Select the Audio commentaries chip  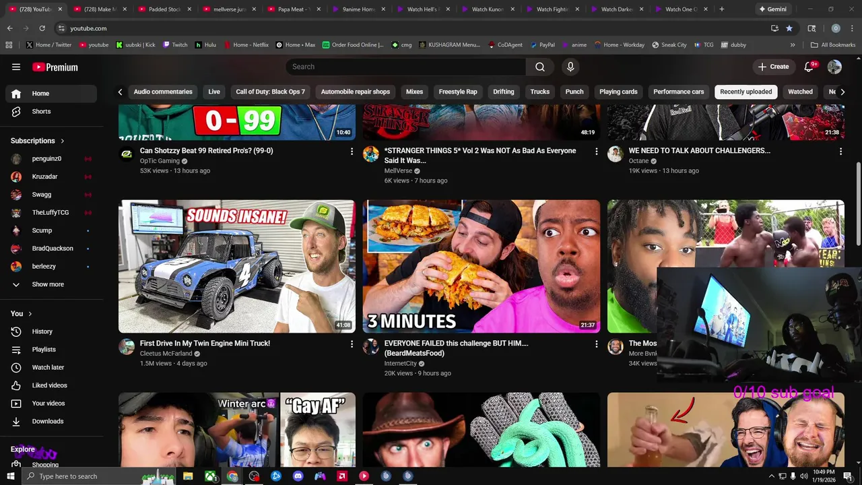point(163,92)
